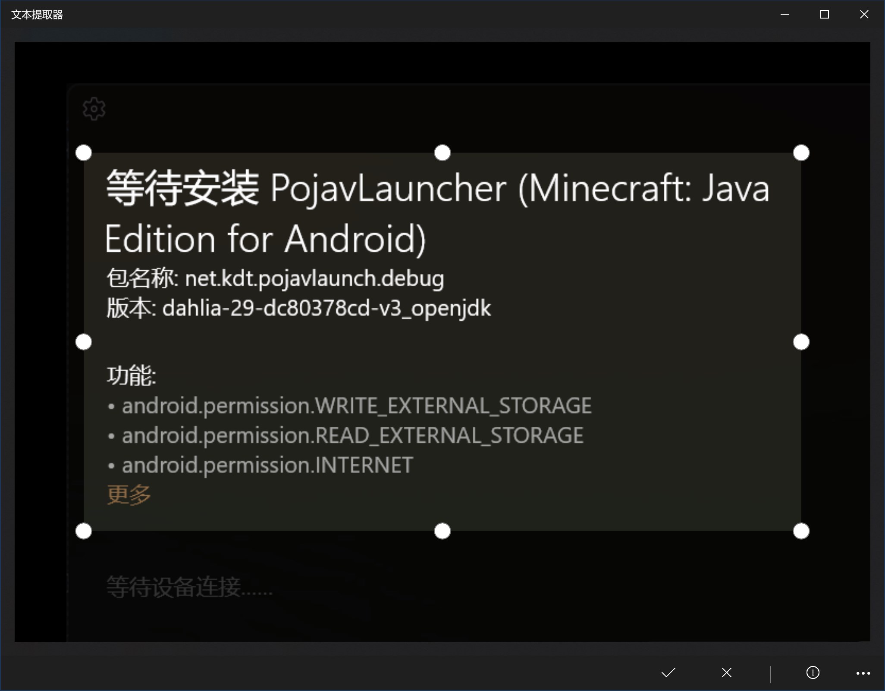885x691 pixels.
Task: Confirm text extraction with the checkmark icon
Action: tap(668, 672)
